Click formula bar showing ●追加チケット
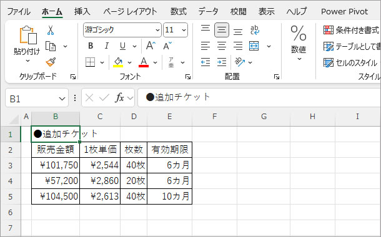 tap(259, 97)
